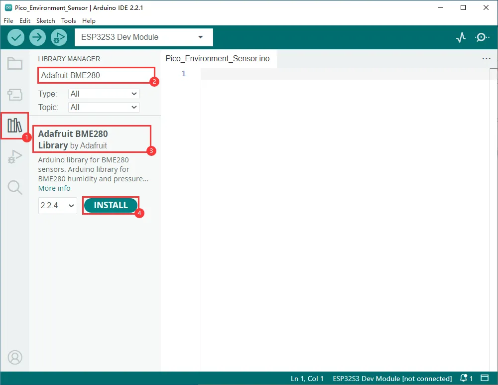
Task: Open the editor tab options three-dot menu
Action: (486, 58)
